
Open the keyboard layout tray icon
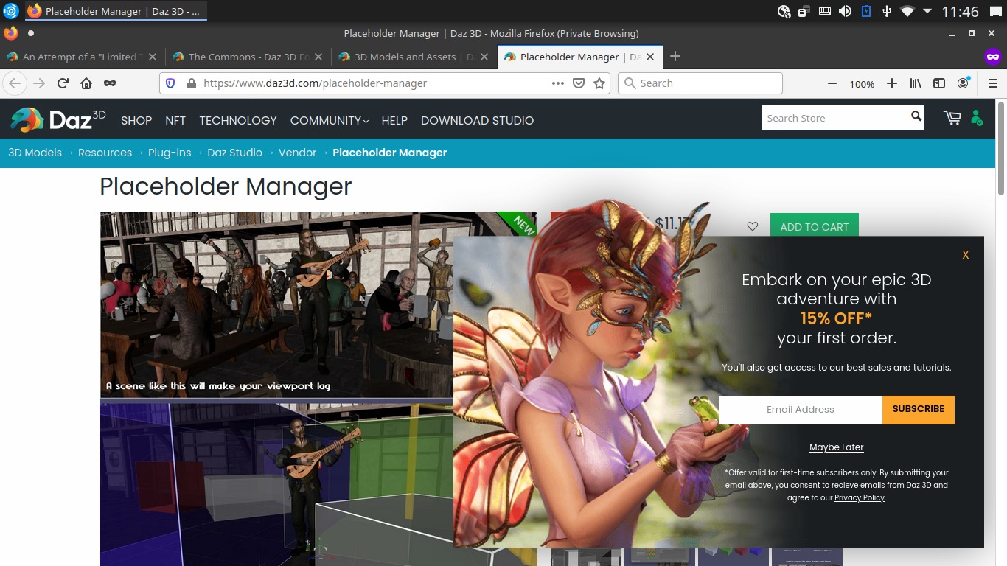coord(825,11)
